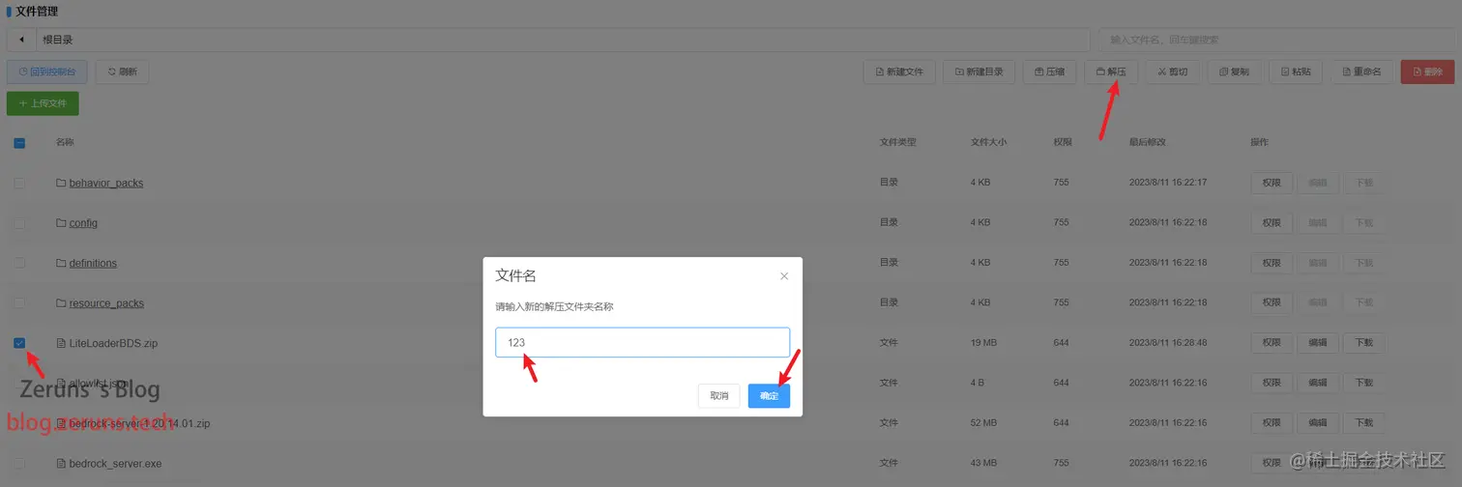Screen dimensions: 1462x487
Task: Click 下载 in the allowlist.json row
Action: pyautogui.click(x=1363, y=384)
